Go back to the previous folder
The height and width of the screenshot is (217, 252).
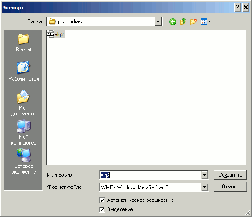pos(172,21)
